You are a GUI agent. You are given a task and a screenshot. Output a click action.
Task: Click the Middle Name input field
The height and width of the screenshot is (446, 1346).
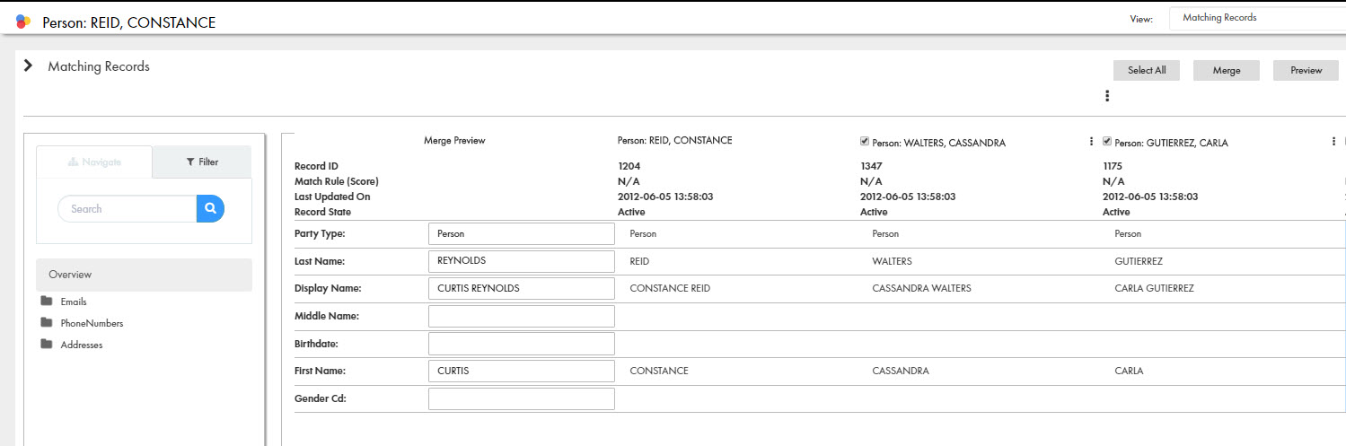pyautogui.click(x=522, y=316)
